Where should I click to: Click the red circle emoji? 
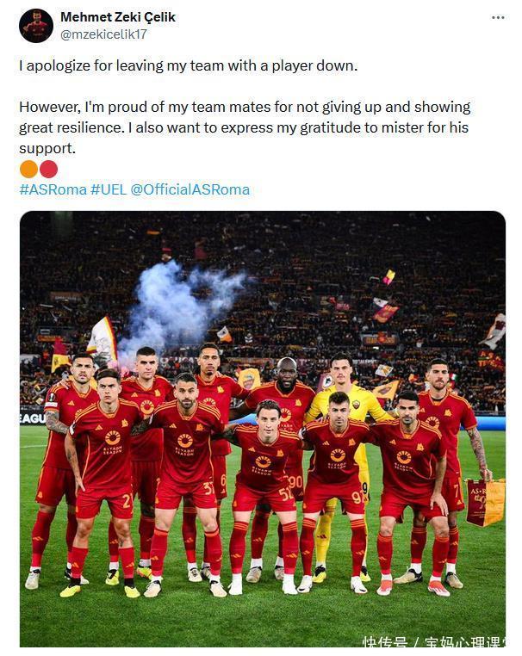click(48, 169)
